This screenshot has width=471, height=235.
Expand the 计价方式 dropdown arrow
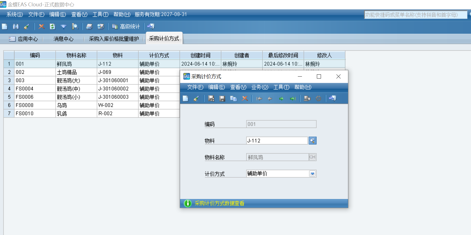(x=312, y=174)
